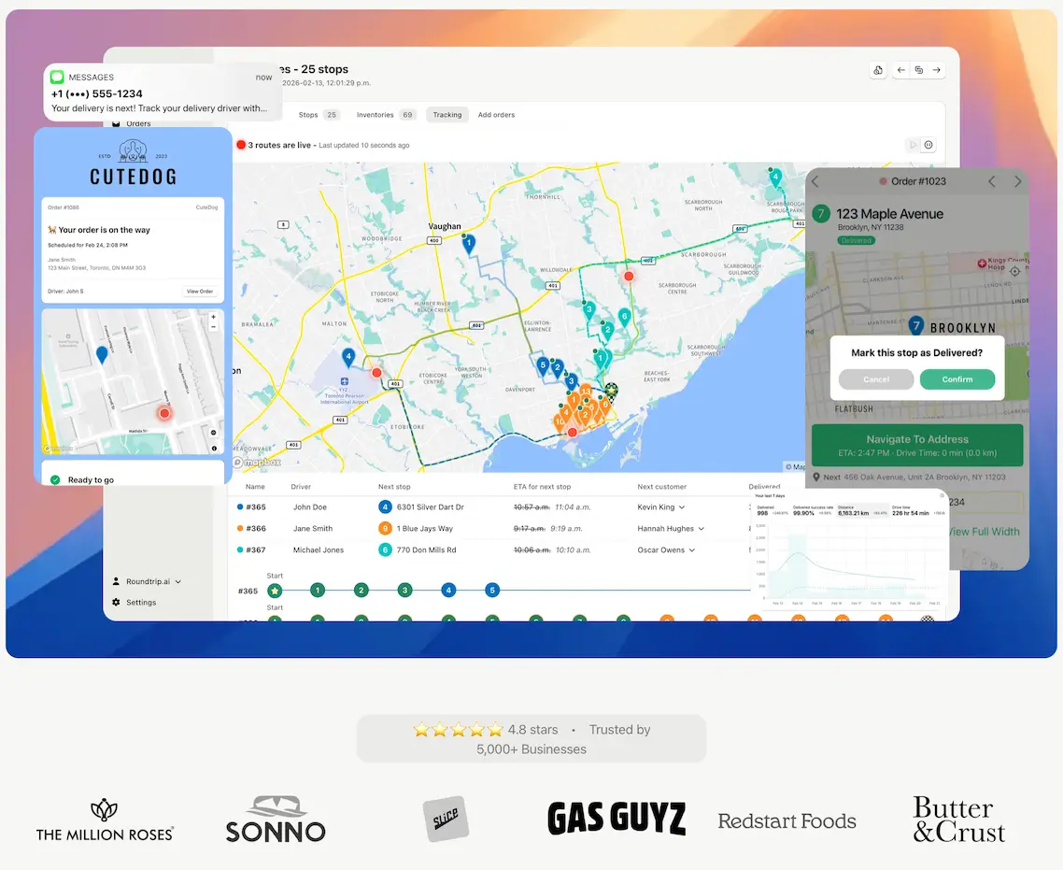Click the green stop number 7 badge
The height and width of the screenshot is (870, 1063).
coord(821,213)
